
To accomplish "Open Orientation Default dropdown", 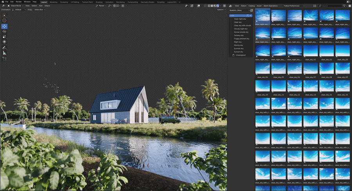I will tap(19, 10).
